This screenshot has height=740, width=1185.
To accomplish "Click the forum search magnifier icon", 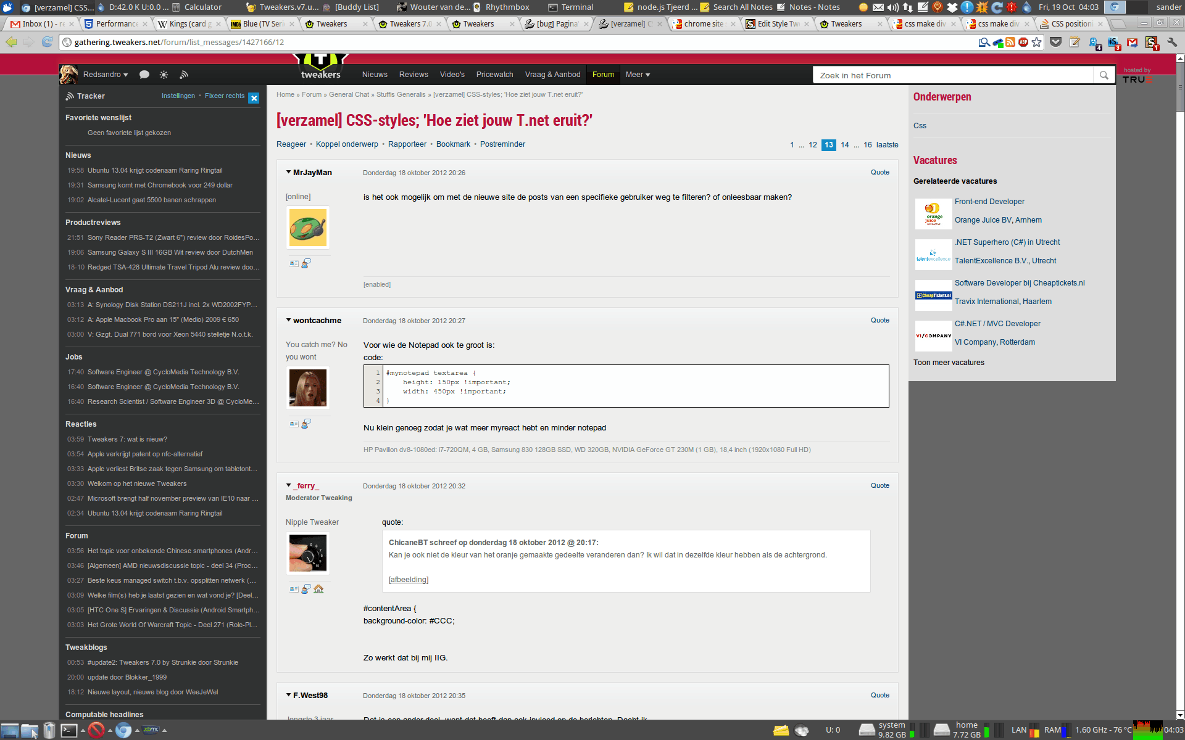I will (x=1104, y=75).
